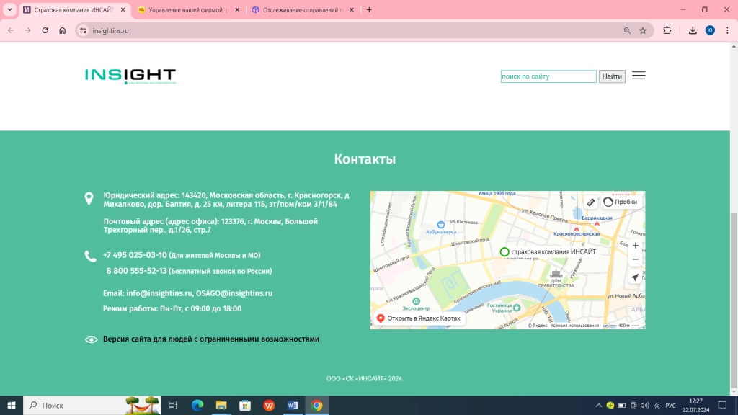Screen dimensions: 738x415
Task: Open the Chrome extensions menu
Action: point(667,30)
